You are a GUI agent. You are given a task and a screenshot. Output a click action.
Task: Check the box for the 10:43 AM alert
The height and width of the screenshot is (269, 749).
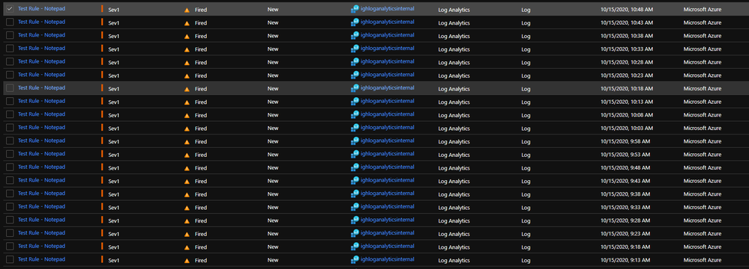point(10,22)
